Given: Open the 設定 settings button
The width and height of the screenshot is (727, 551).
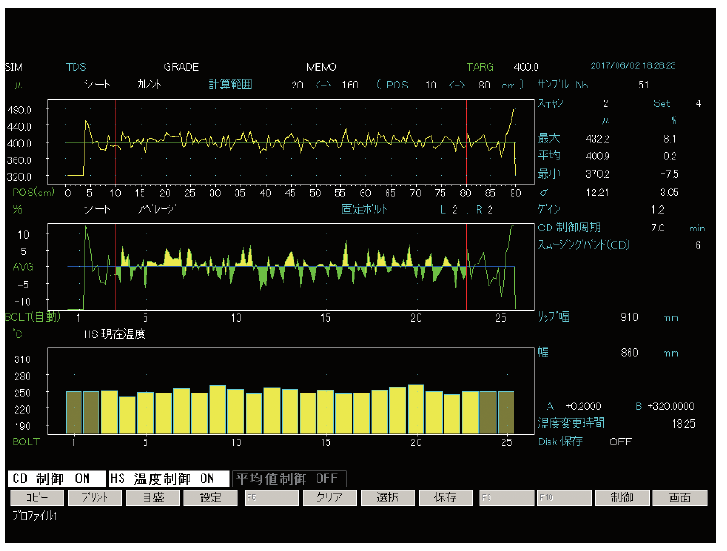Looking at the screenshot, I should (211, 498).
